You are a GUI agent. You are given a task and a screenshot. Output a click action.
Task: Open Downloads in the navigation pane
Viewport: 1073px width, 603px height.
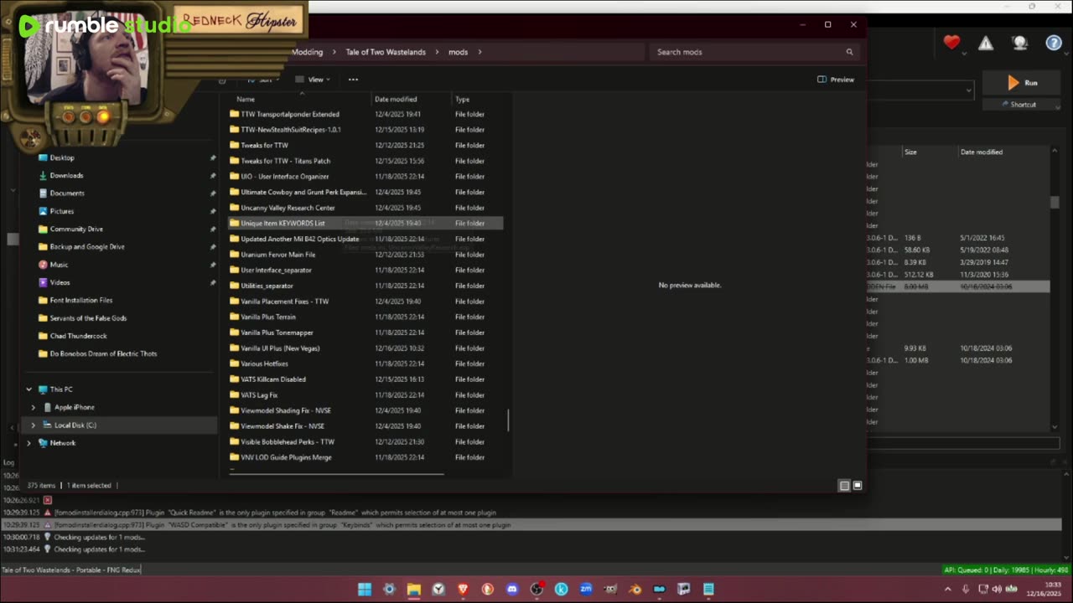[x=66, y=176]
